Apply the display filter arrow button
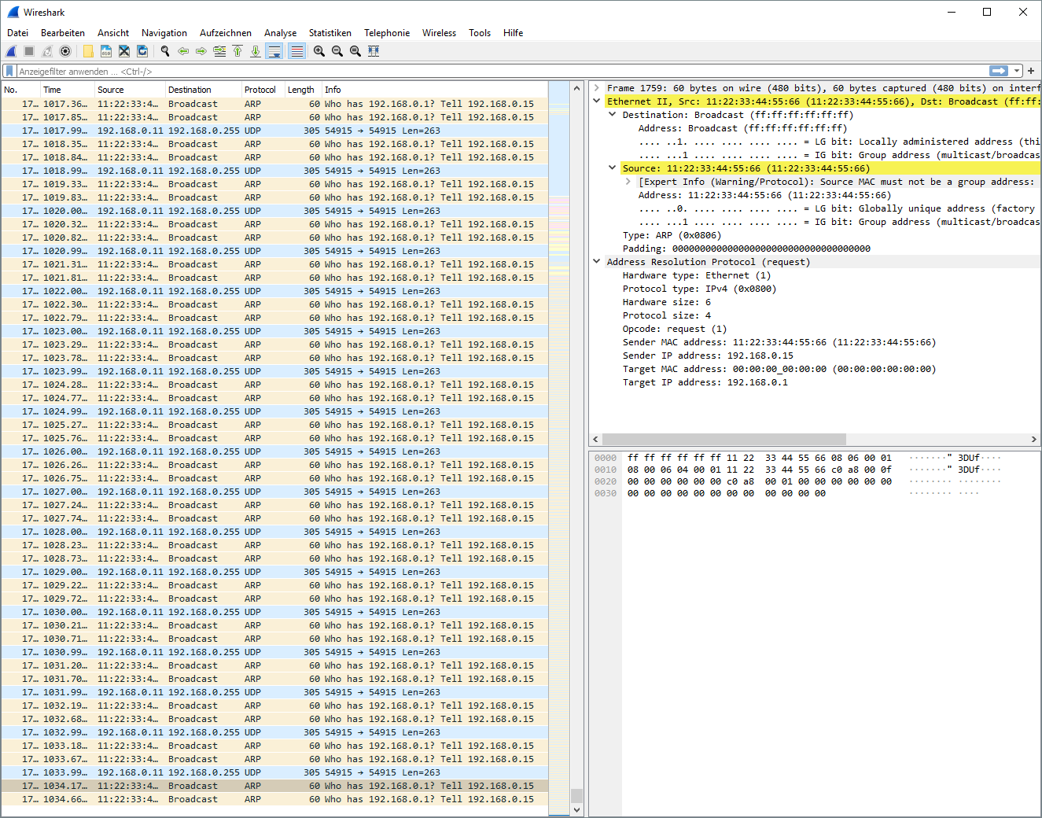The width and height of the screenshot is (1042, 818). [999, 71]
